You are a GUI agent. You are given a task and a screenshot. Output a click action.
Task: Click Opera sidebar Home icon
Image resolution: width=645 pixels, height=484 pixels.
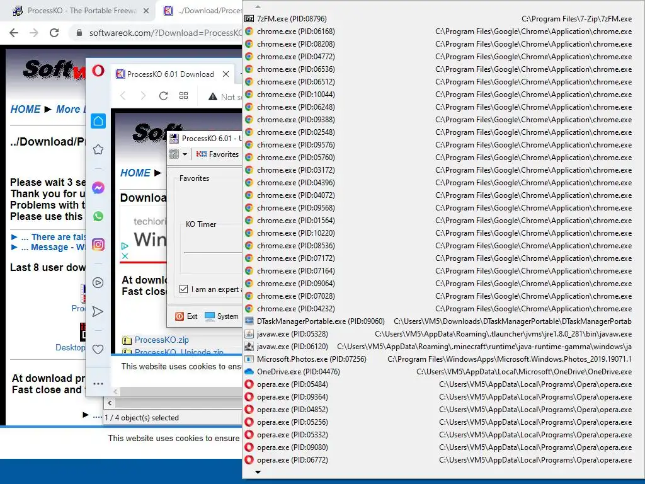tap(98, 121)
